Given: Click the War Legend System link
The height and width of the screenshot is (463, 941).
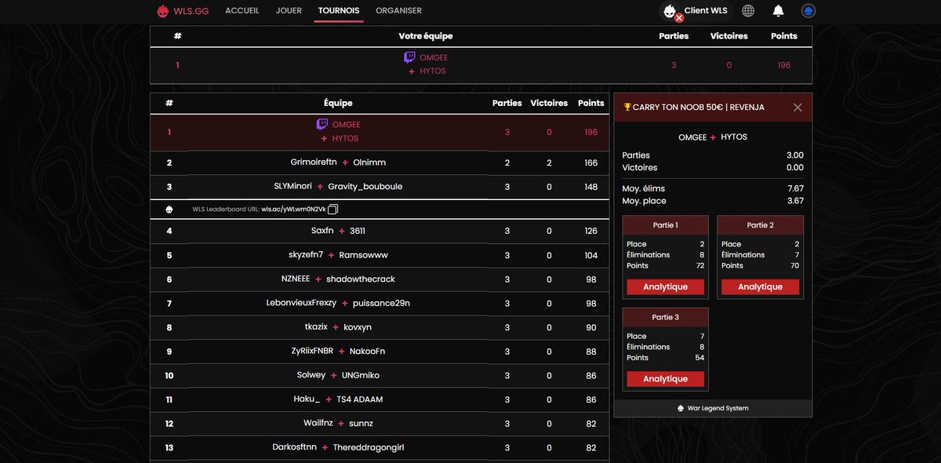Looking at the screenshot, I should [x=718, y=408].
